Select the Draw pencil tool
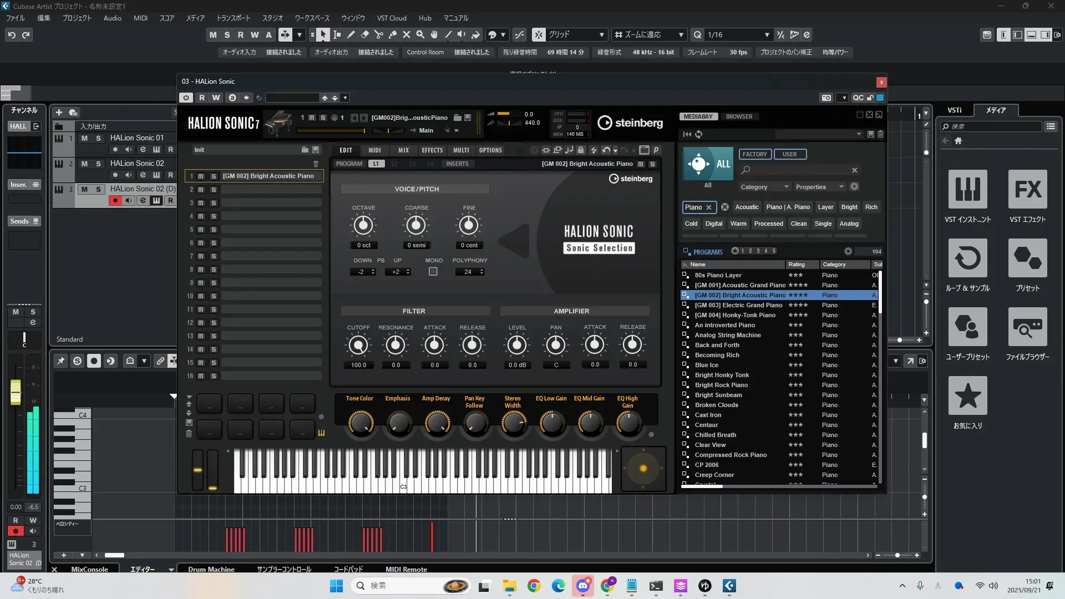Image resolution: width=1065 pixels, height=599 pixels. (351, 35)
